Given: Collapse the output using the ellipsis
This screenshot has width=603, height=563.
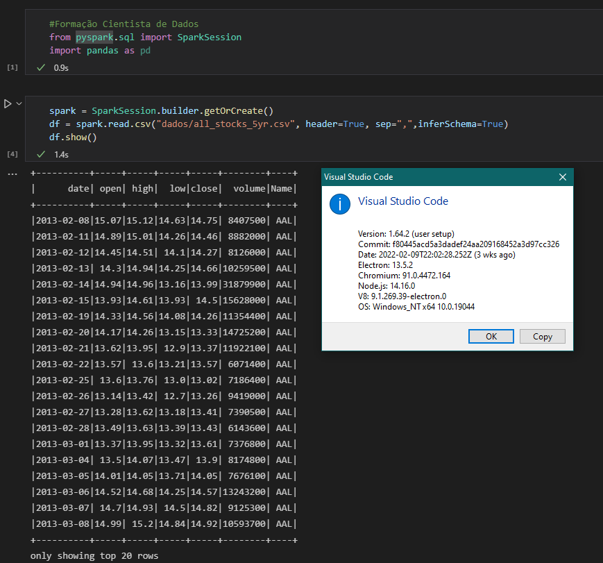Looking at the screenshot, I should [12, 173].
